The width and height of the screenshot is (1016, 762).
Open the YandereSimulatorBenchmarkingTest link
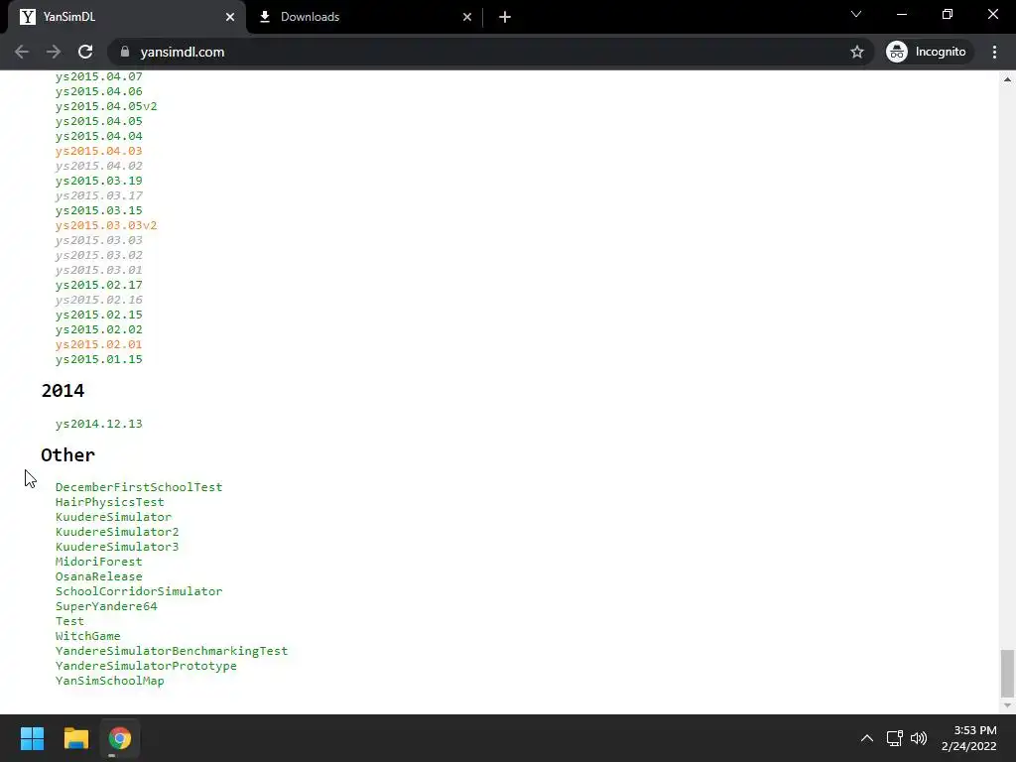172,651
